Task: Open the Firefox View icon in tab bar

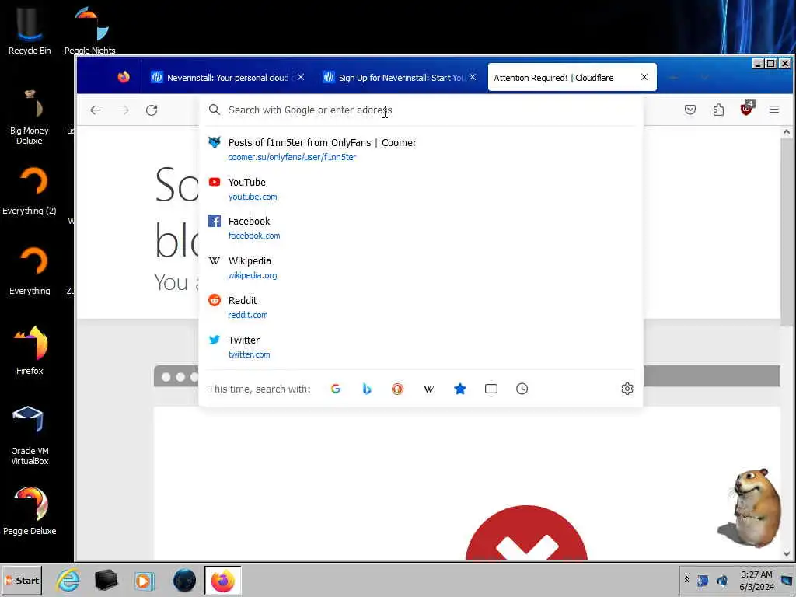Action: point(124,77)
